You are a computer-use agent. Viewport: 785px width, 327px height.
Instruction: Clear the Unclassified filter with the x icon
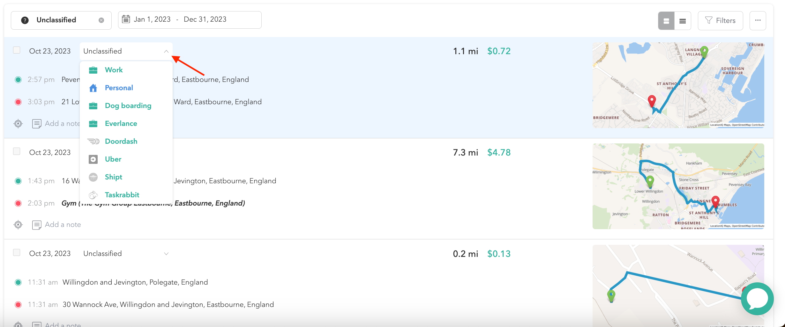coord(101,20)
